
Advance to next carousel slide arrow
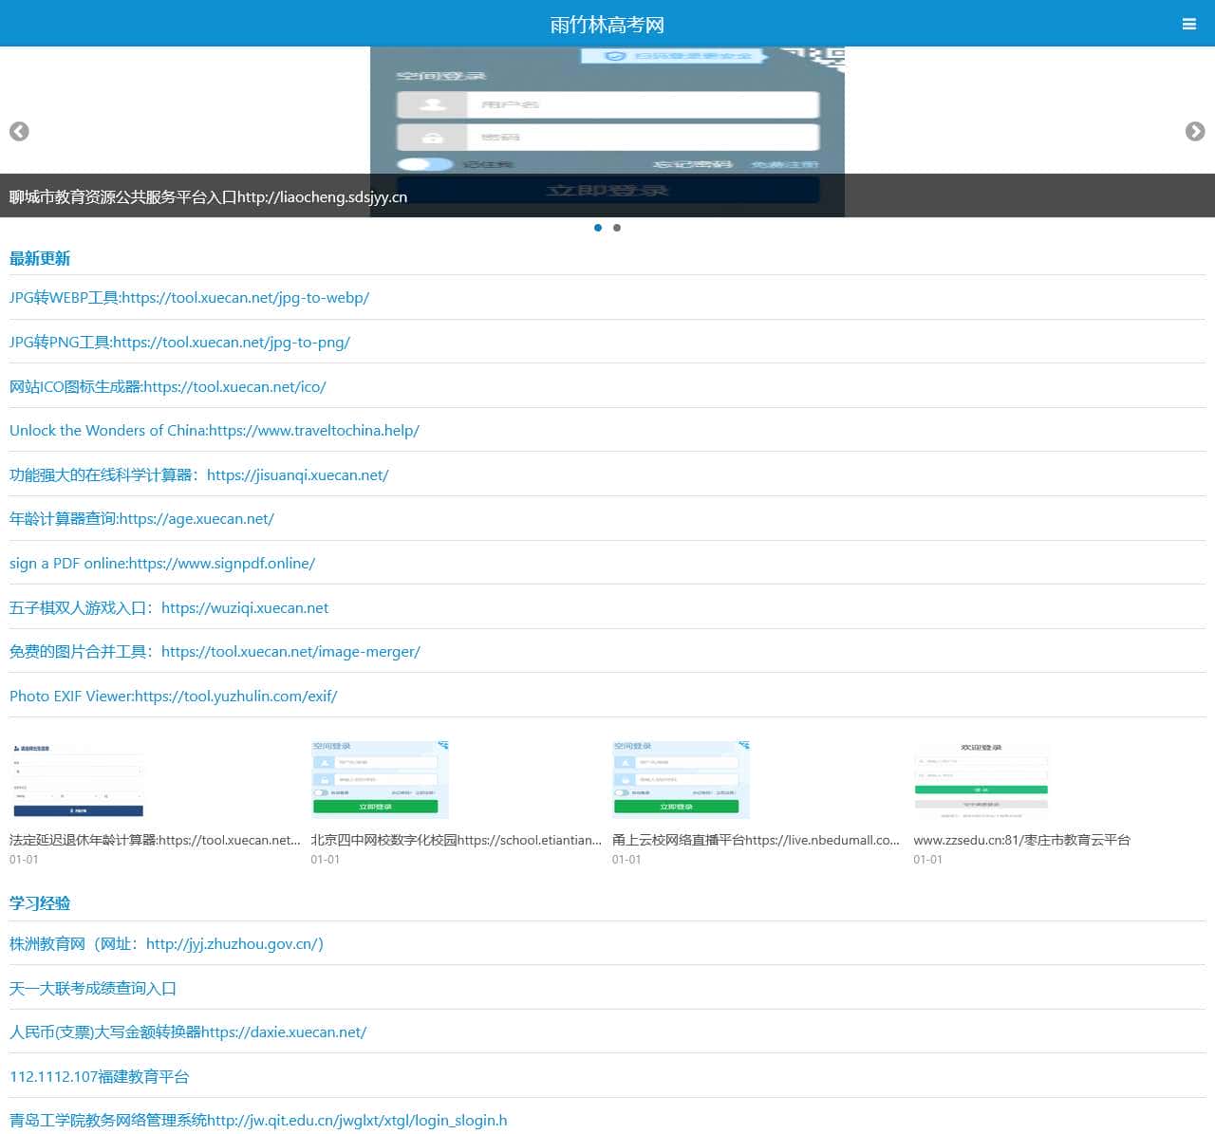[1195, 132]
